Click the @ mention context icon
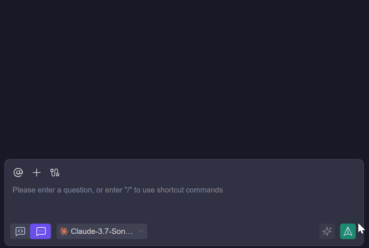Screen dimensions: 369x248 (x=18, y=172)
